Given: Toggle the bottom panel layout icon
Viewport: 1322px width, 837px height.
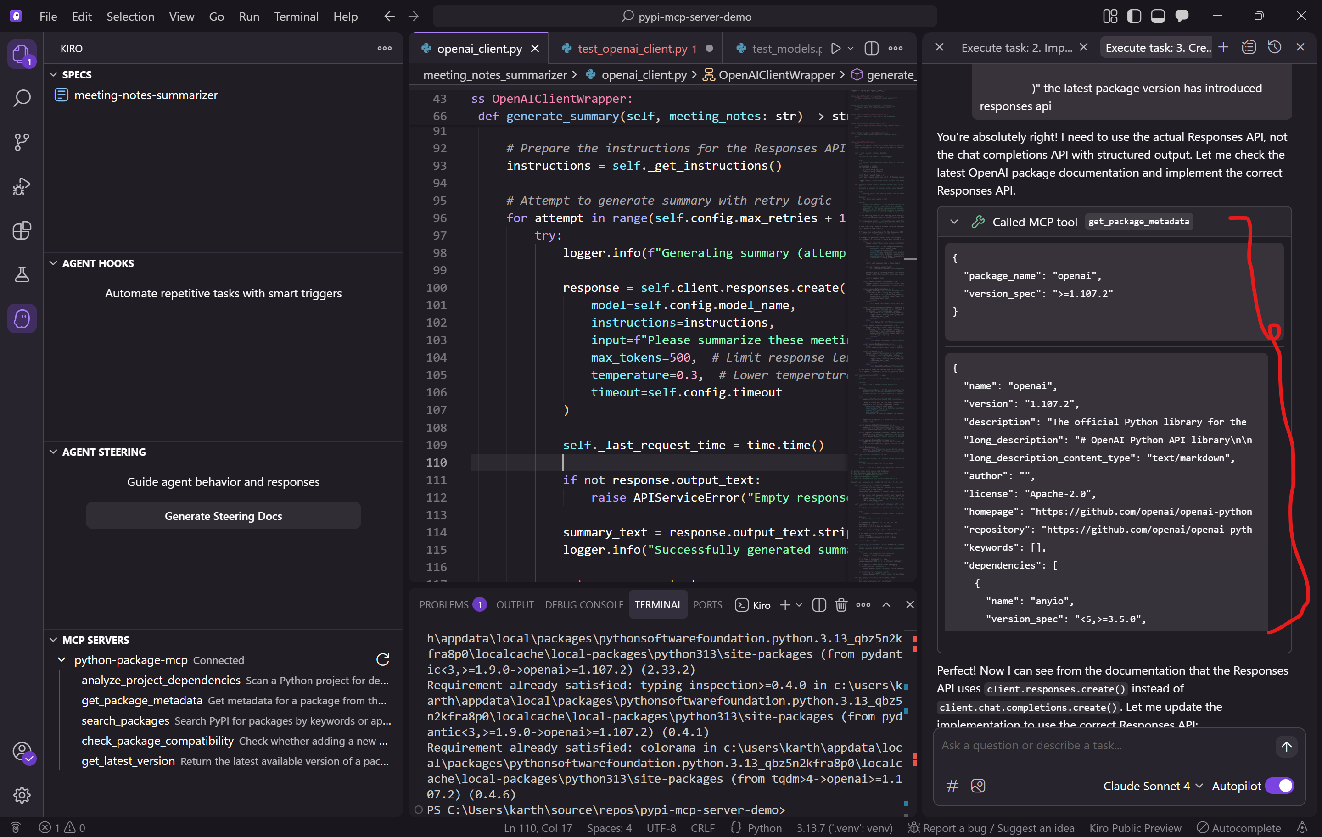Looking at the screenshot, I should pos(1158,17).
